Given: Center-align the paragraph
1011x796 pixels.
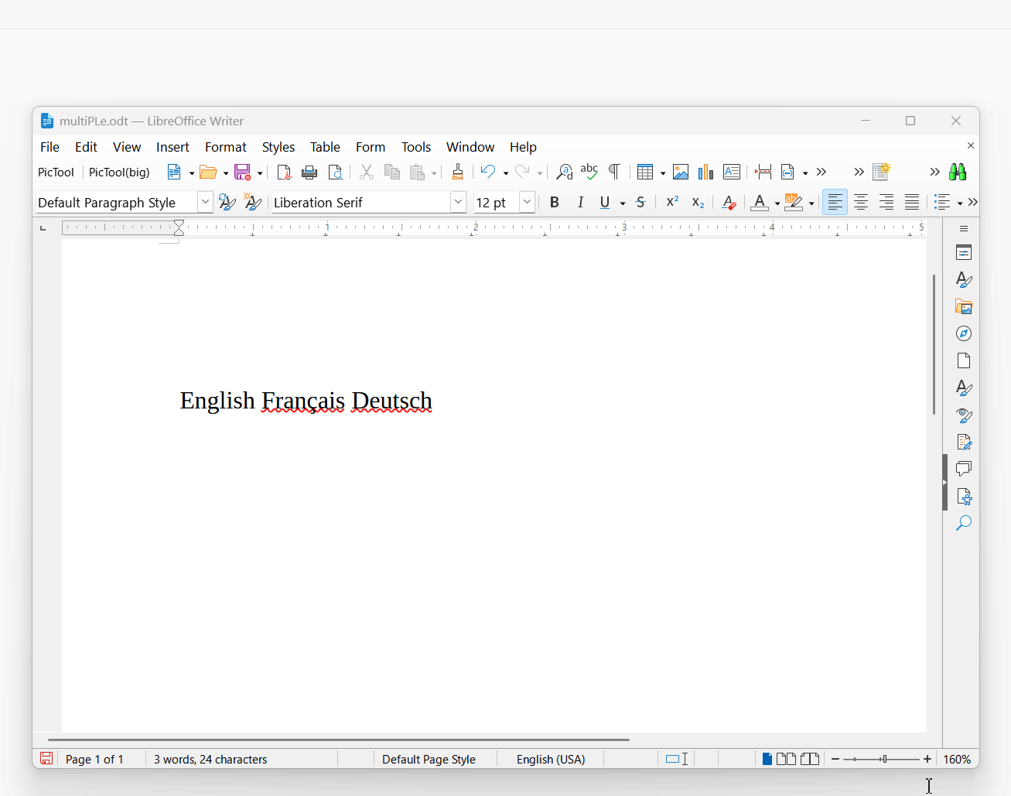Looking at the screenshot, I should point(861,202).
